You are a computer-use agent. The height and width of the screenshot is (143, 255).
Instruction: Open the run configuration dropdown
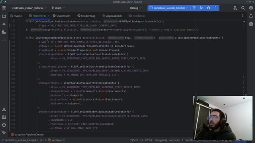pyautogui.click(x=169, y=8)
